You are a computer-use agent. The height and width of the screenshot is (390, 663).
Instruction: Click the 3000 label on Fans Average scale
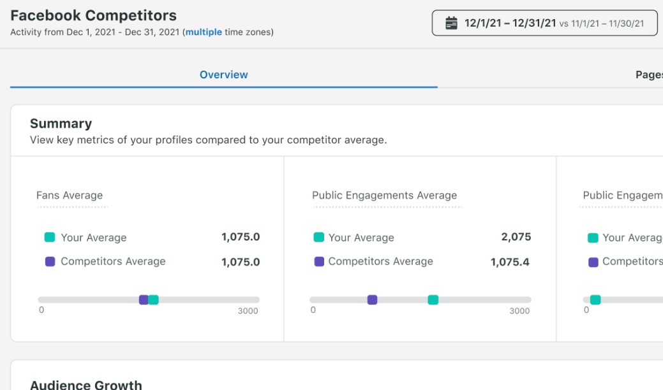248,310
